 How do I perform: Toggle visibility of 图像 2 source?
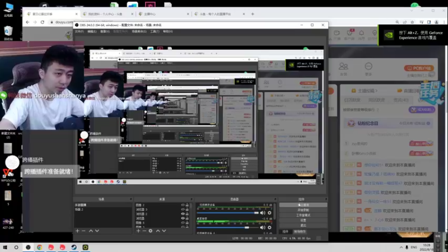coord(183,205)
